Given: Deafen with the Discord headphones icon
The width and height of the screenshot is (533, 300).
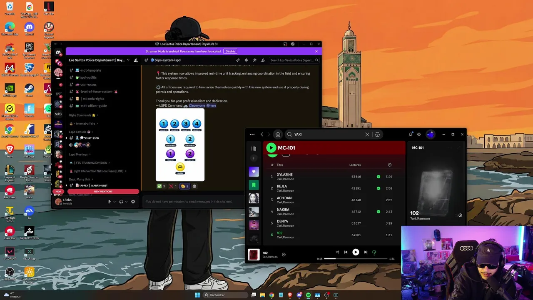Looking at the screenshot, I should click(x=121, y=202).
